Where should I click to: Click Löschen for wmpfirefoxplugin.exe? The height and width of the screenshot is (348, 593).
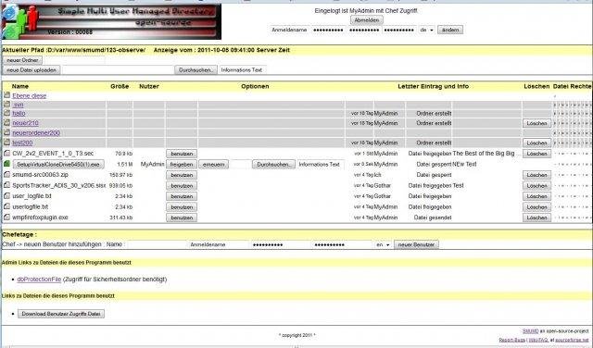536,217
